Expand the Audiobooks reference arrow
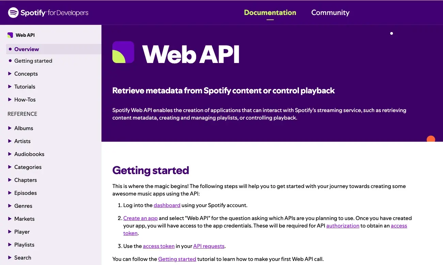The height and width of the screenshot is (265, 443). 10,154
